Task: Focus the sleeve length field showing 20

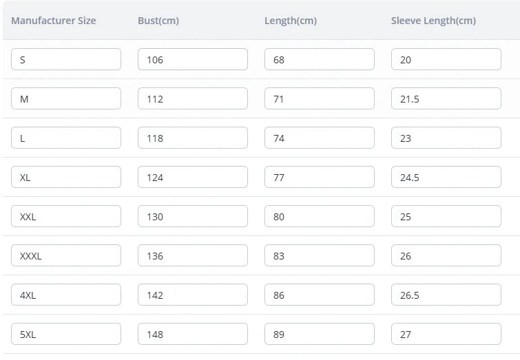Action: [x=446, y=59]
